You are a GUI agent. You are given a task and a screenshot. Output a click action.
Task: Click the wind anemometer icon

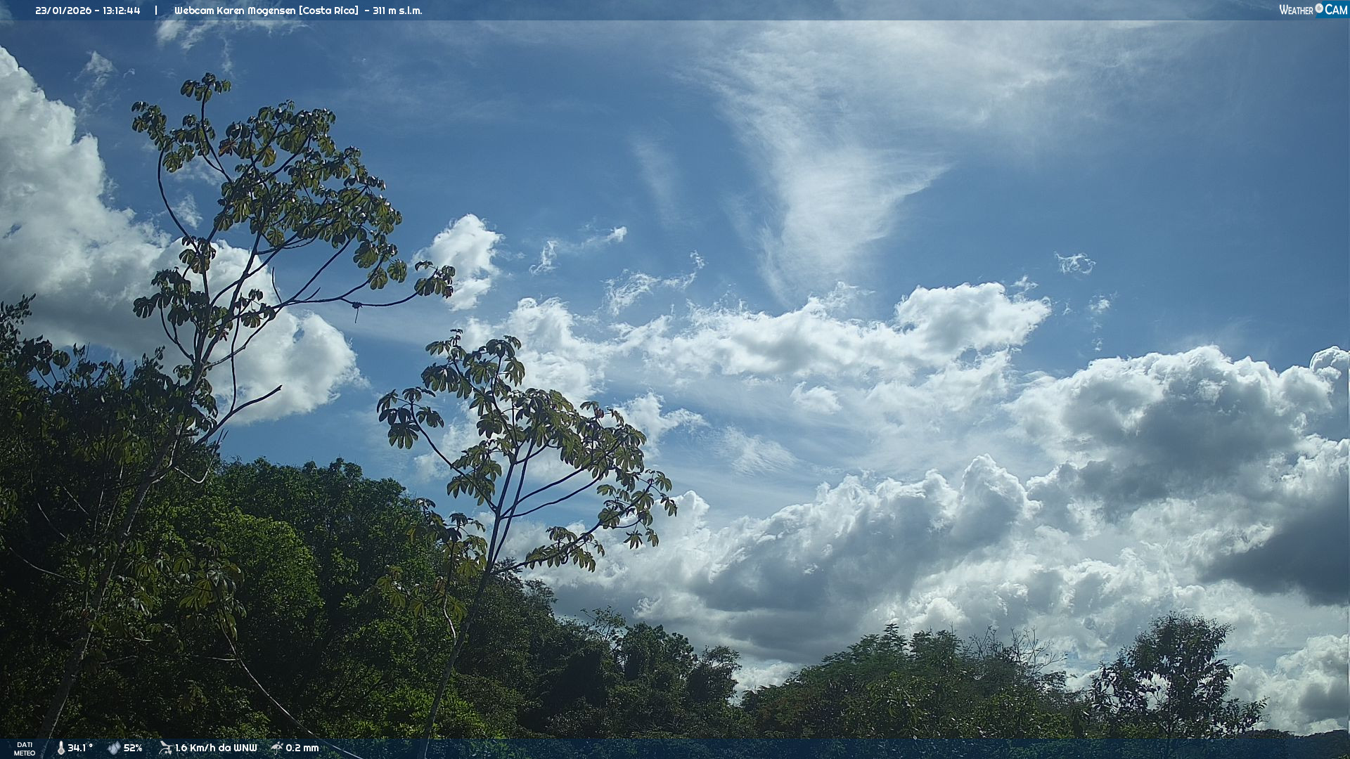[165, 748]
